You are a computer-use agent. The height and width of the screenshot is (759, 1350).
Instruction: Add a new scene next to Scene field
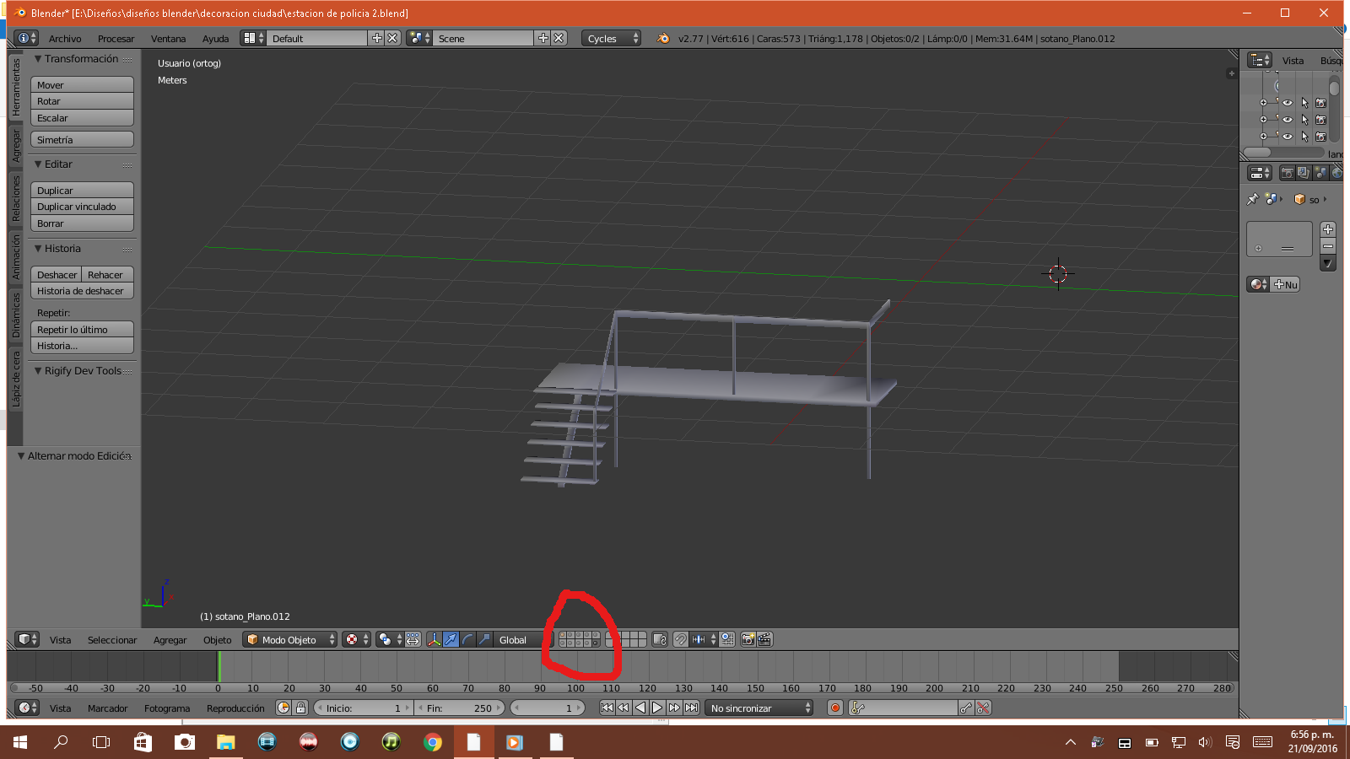coord(543,38)
